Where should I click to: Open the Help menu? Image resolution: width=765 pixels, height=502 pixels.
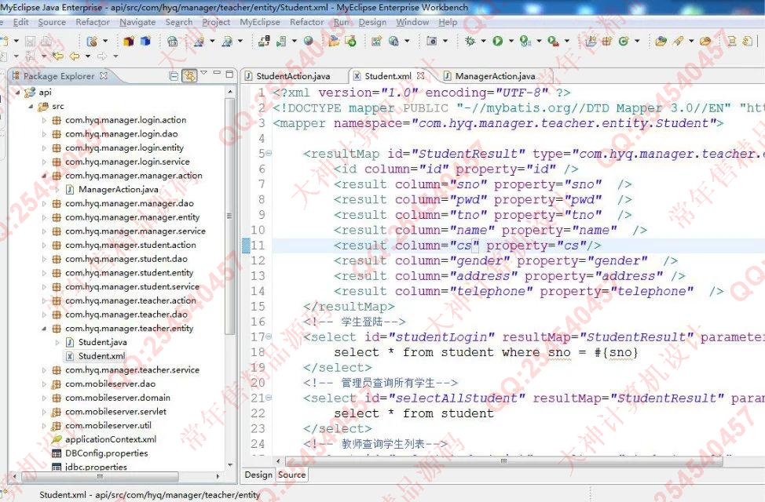448,23
